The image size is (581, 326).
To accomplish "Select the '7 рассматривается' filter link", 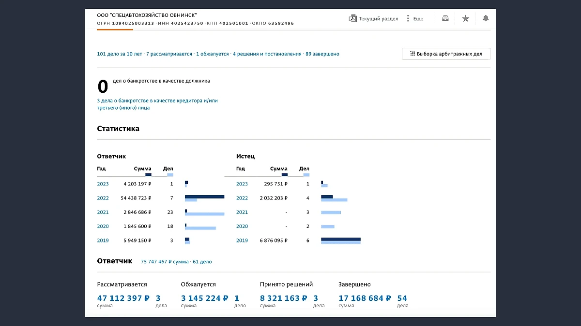I will (169, 54).
